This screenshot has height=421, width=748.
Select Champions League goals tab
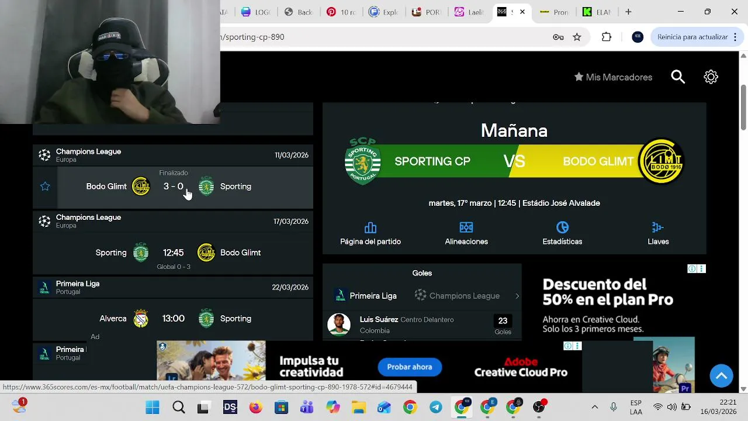(x=457, y=296)
